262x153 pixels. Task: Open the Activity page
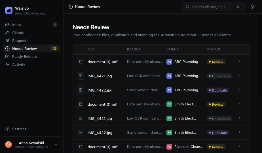(31, 65)
